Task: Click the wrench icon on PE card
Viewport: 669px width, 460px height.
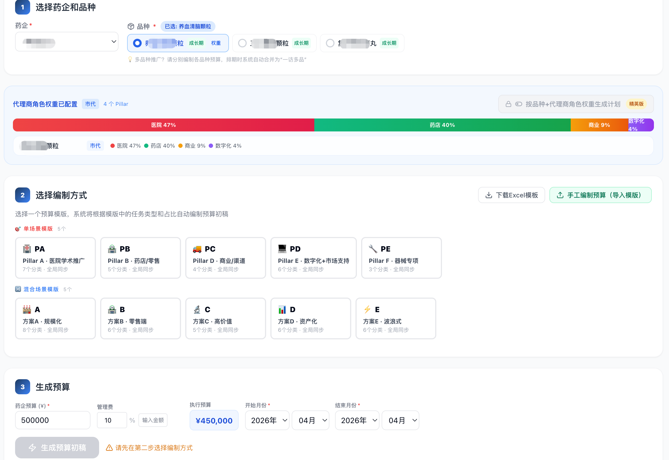Action: [x=373, y=248]
